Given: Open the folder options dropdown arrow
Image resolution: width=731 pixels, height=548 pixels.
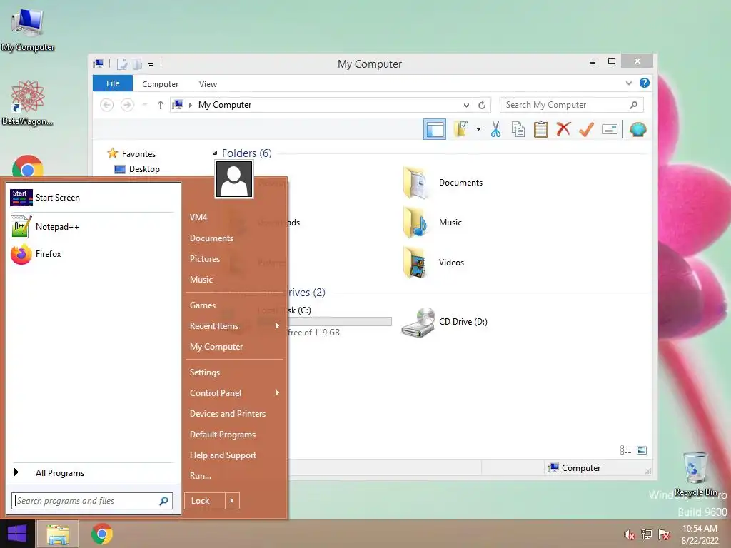Looking at the screenshot, I should [x=478, y=130].
